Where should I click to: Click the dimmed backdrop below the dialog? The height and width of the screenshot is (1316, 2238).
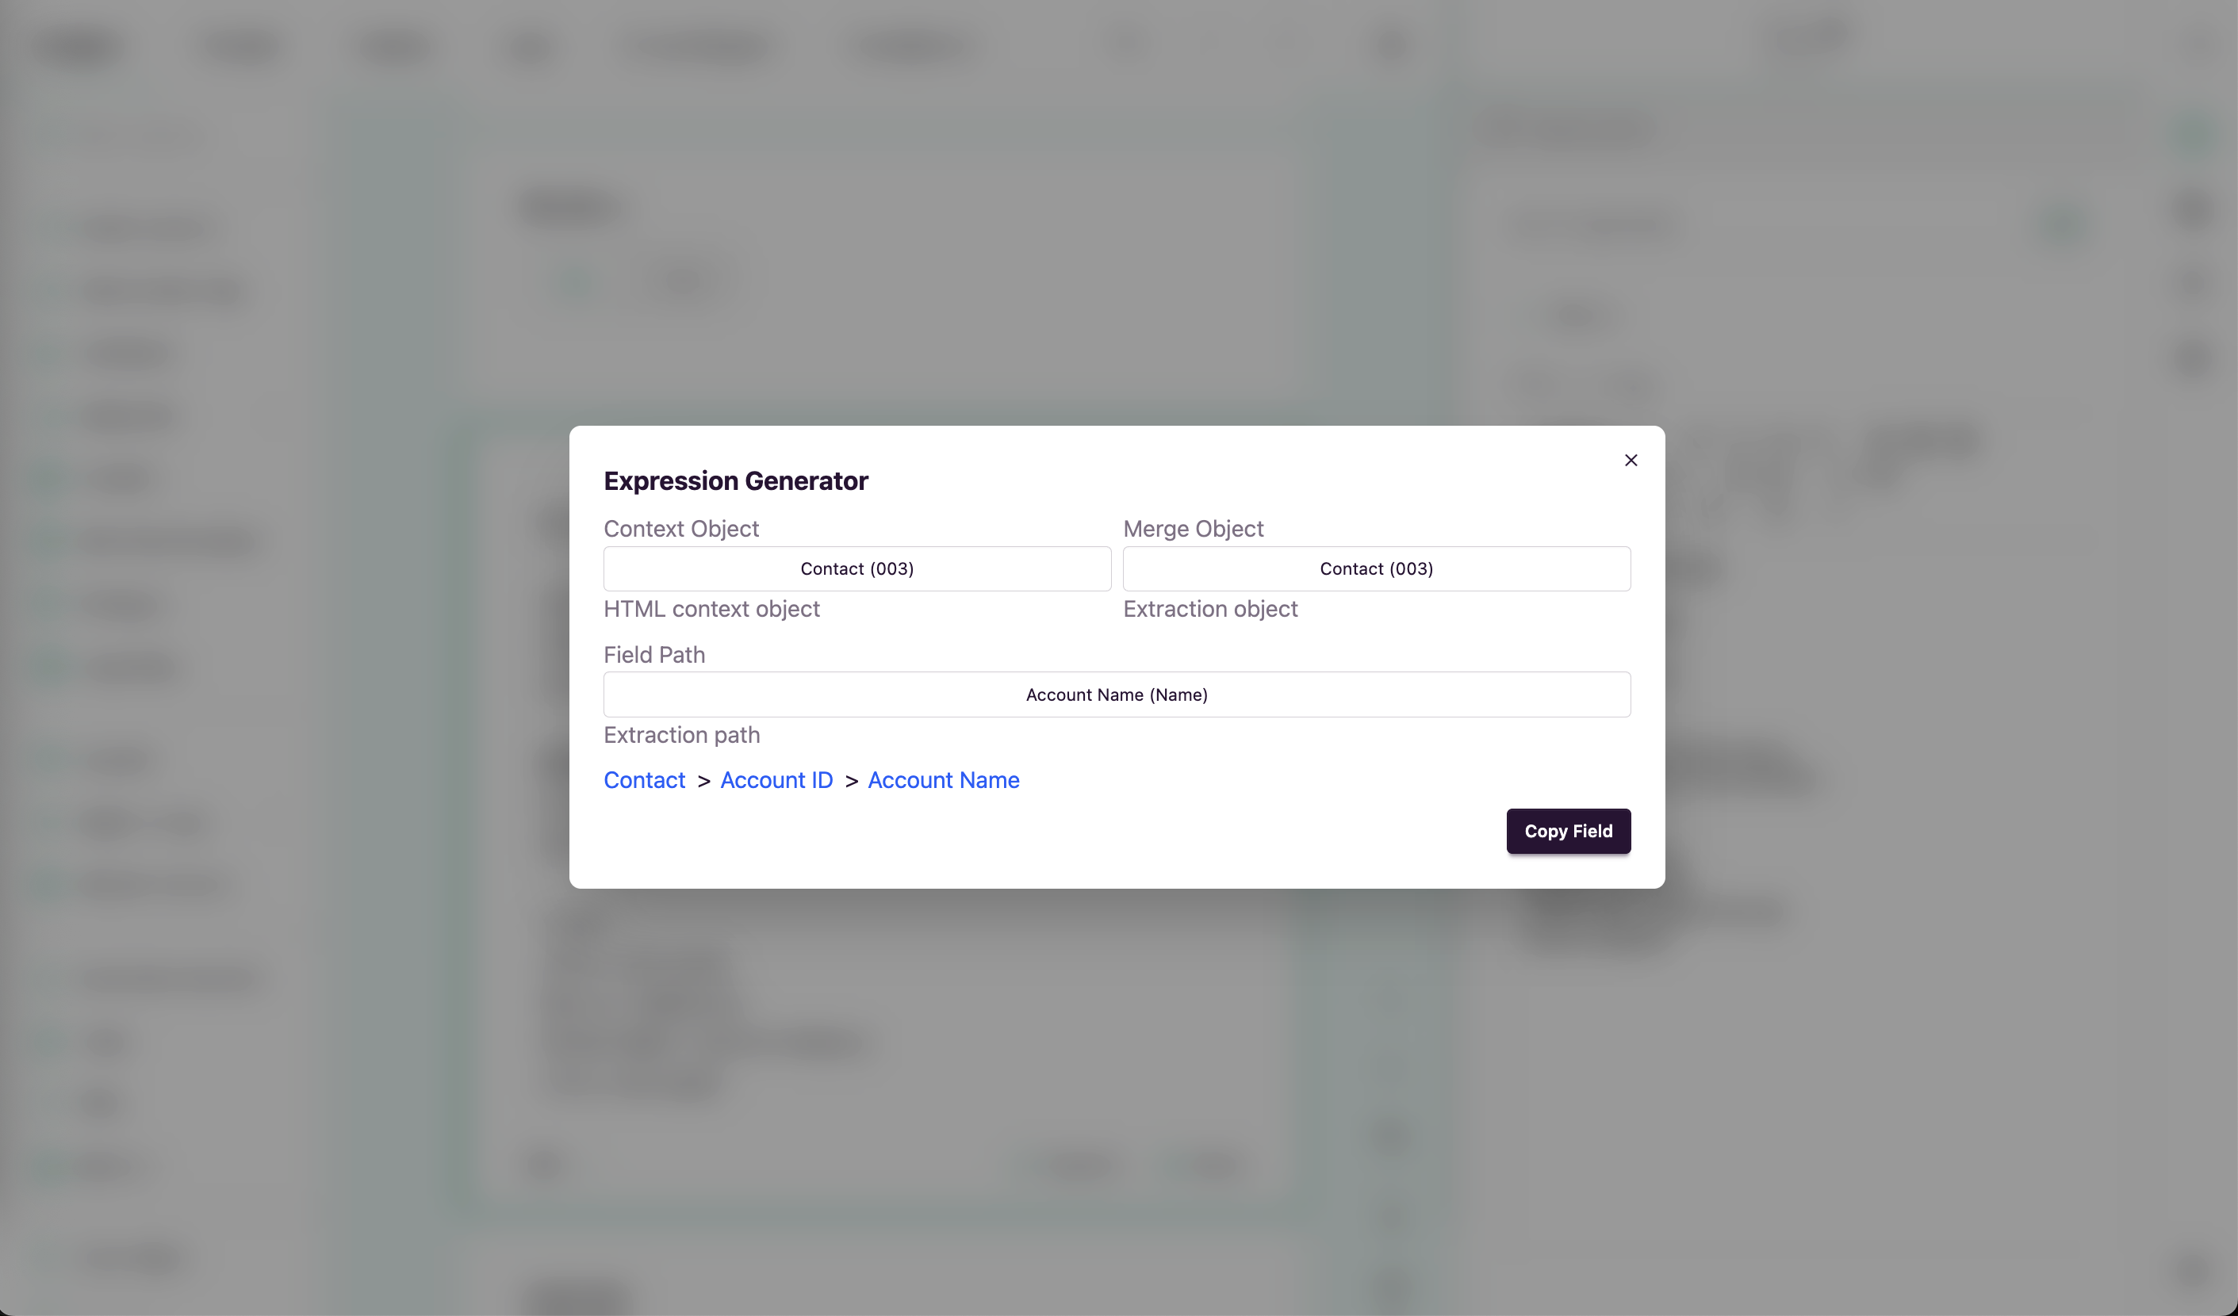coord(1117,1065)
